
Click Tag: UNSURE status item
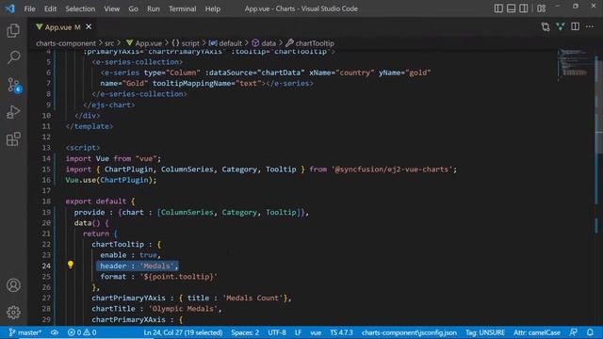click(x=485, y=332)
